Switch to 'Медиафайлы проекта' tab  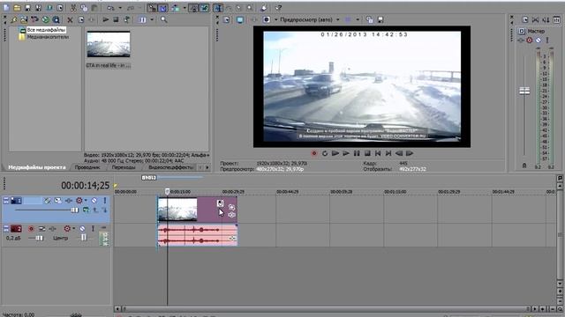[37, 167]
